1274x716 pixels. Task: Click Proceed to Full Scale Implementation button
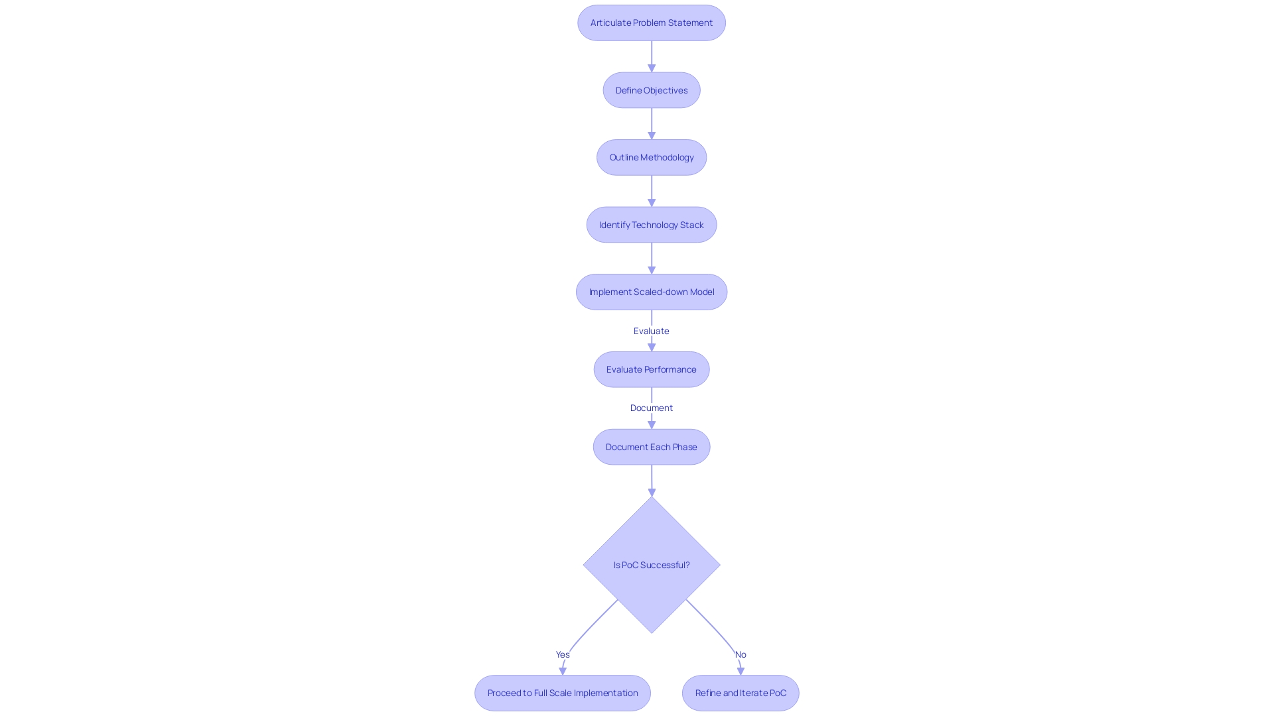pos(563,692)
